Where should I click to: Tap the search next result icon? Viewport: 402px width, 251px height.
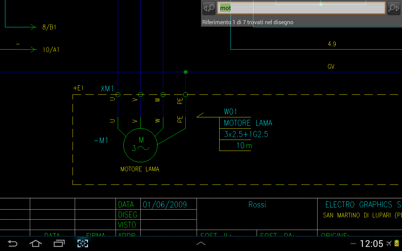(394, 8)
